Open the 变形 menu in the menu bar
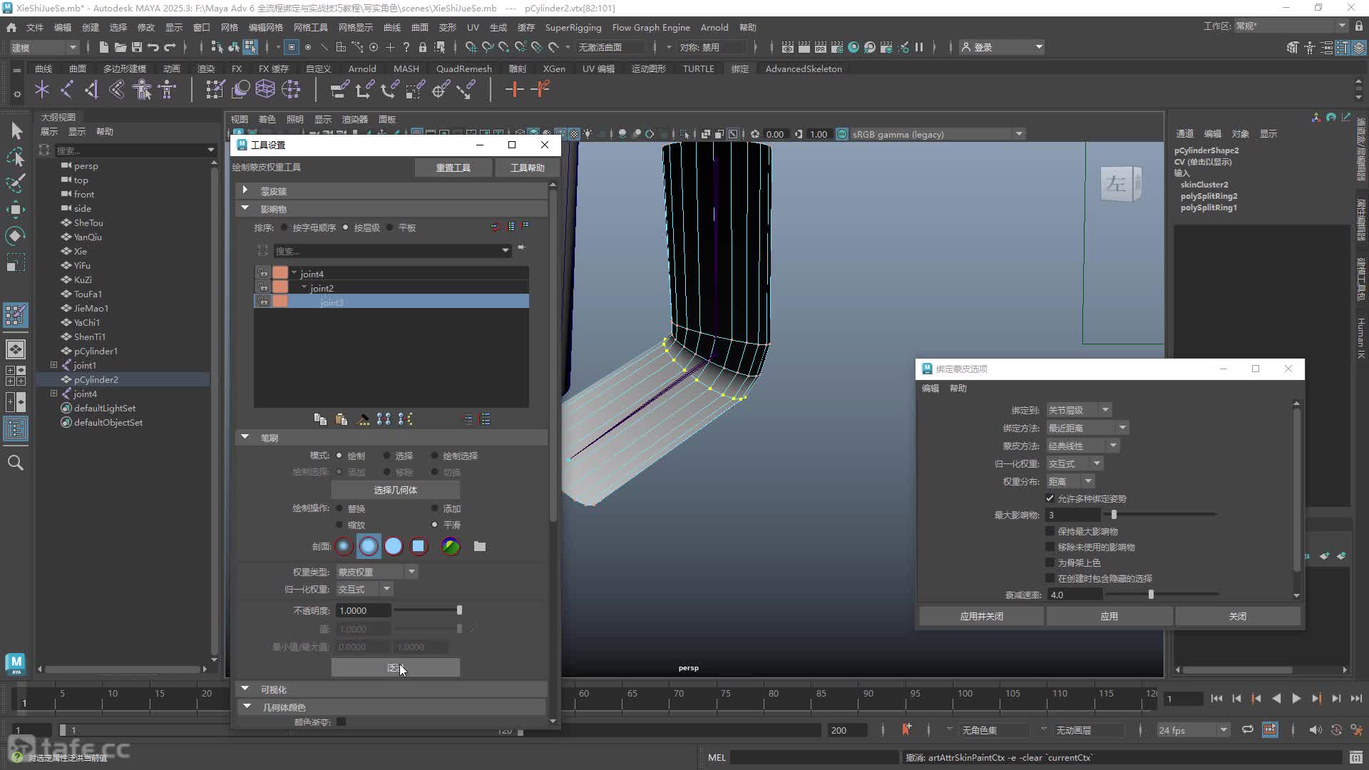This screenshot has height=770, width=1369. (x=447, y=27)
